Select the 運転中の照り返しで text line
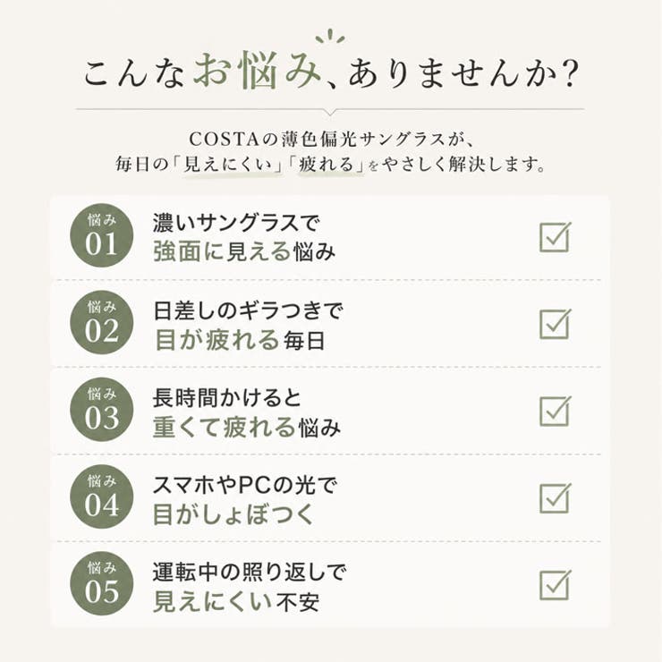This screenshot has width=662, height=662. pos(249,572)
